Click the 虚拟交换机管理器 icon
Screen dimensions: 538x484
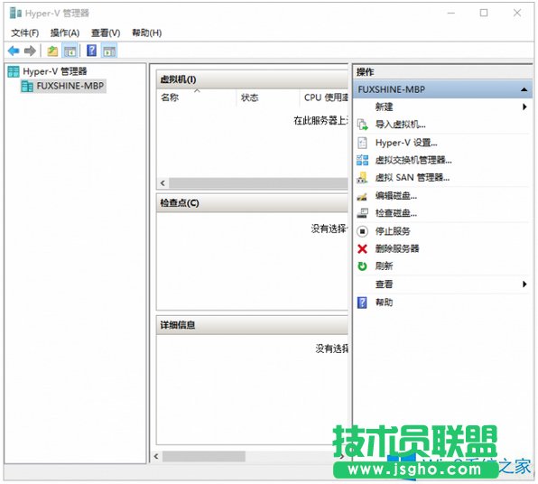(x=362, y=160)
